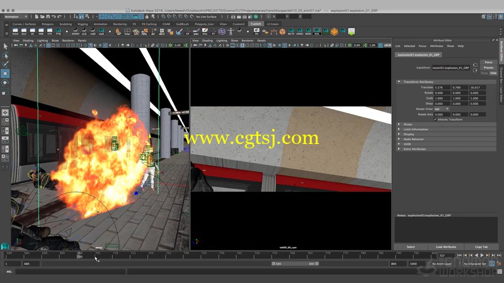The image size is (504, 283).
Task: Open the Animation menu set dropdown
Action: [16, 16]
